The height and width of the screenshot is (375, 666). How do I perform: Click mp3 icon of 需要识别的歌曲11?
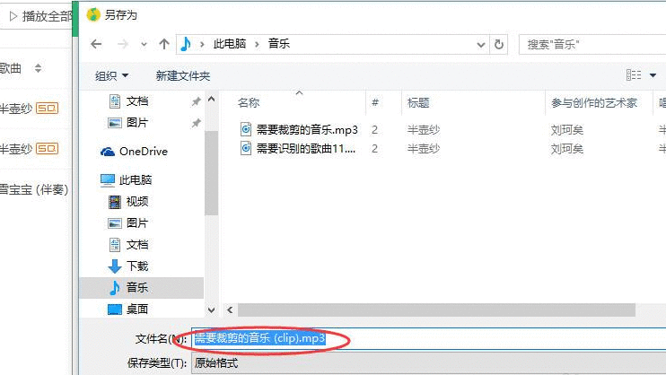pyautogui.click(x=246, y=148)
